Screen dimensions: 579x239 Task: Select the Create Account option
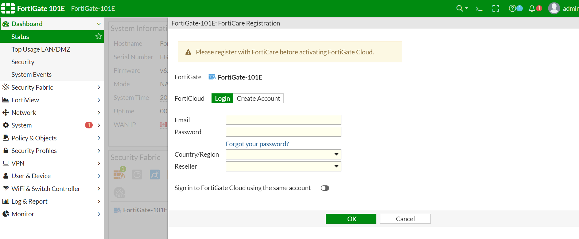pyautogui.click(x=258, y=98)
